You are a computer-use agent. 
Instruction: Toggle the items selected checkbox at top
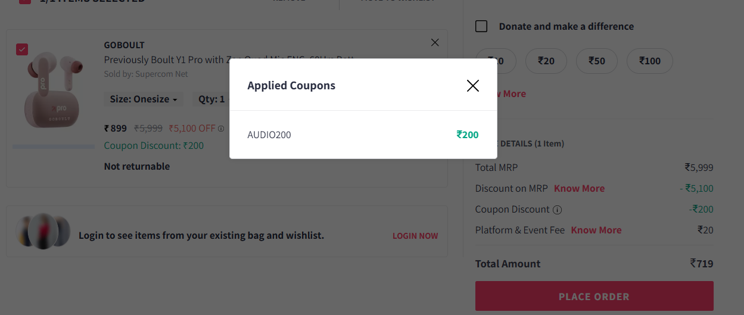click(25, 1)
